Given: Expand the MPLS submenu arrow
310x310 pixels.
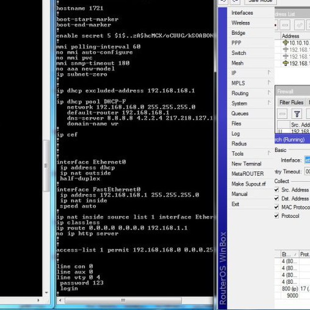Looking at the screenshot, I should coord(269,82).
